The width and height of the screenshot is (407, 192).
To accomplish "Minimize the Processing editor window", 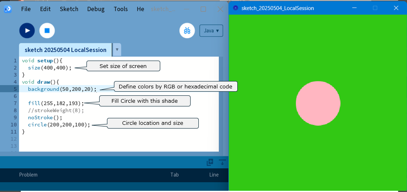I will [186, 9].
